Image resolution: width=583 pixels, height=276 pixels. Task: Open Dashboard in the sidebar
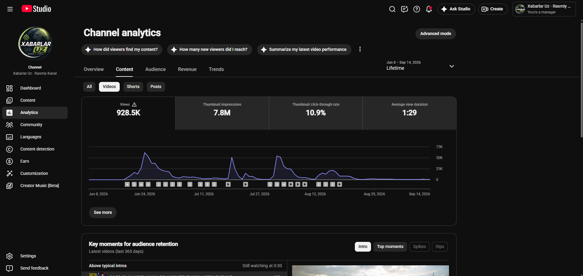click(x=35, y=88)
